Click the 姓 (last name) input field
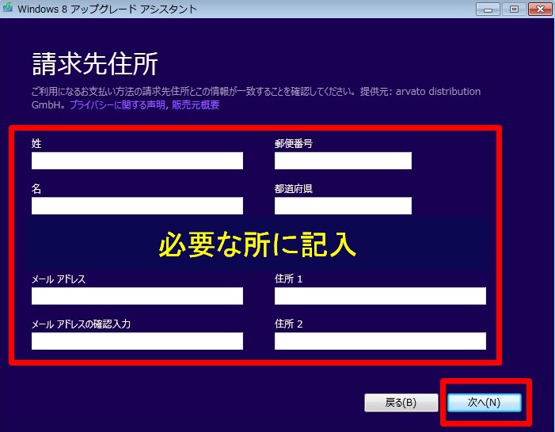Viewport: 555px width, 432px height. click(x=137, y=161)
